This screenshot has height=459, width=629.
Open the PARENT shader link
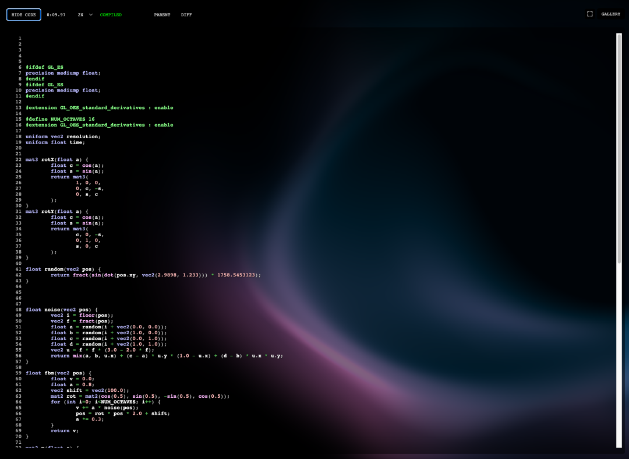pos(162,15)
